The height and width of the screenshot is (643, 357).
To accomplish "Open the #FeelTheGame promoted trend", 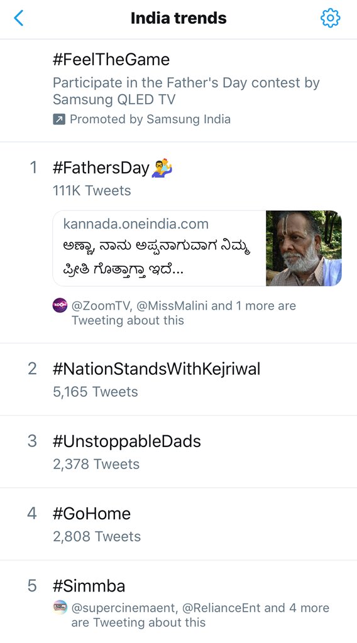I will coord(178,90).
